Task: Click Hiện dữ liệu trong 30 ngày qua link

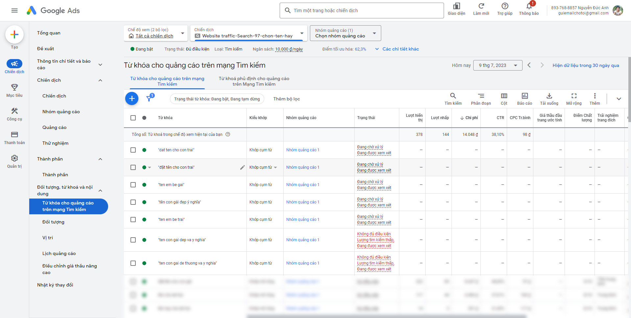Action: (586, 65)
